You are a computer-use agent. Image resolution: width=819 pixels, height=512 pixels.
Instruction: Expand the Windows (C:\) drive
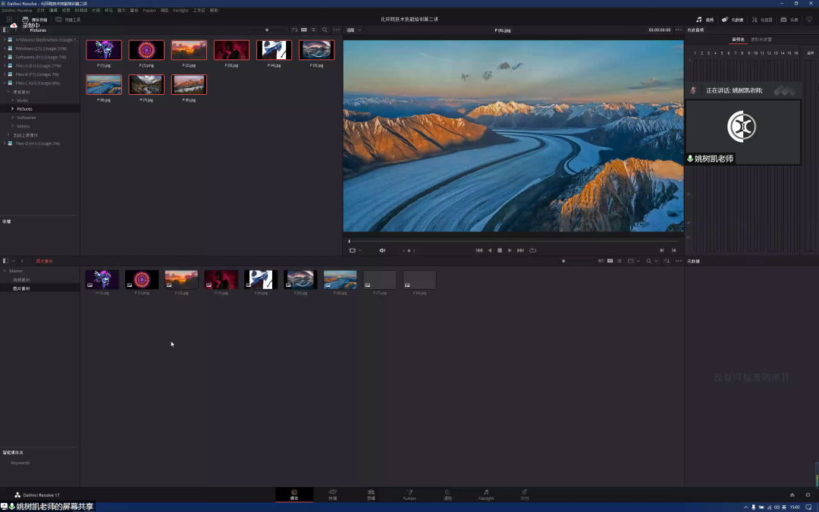point(5,48)
